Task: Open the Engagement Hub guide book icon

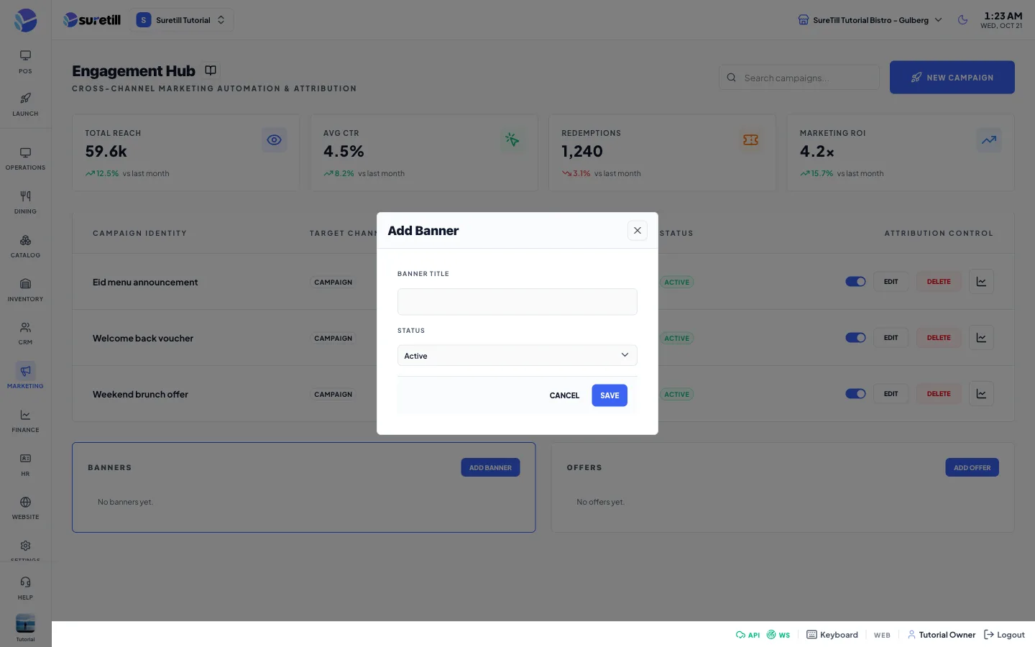Action: (211, 70)
